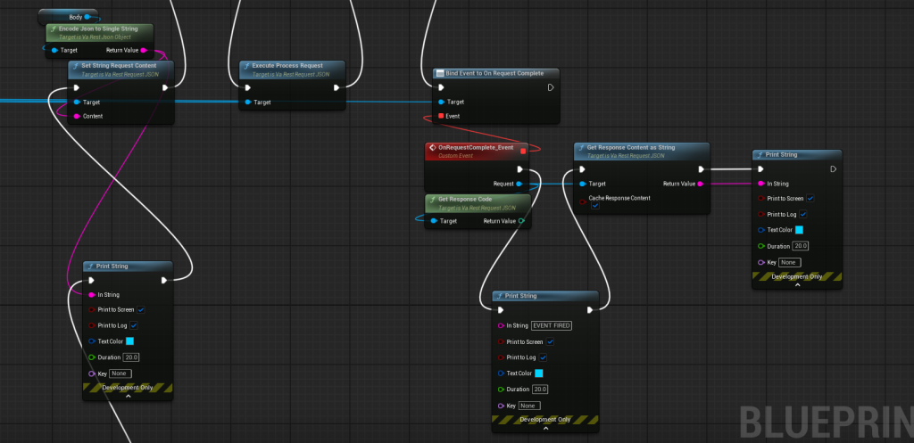The image size is (914, 443).
Task: Toggle the Cache Response Content checkbox
Action: [x=595, y=206]
